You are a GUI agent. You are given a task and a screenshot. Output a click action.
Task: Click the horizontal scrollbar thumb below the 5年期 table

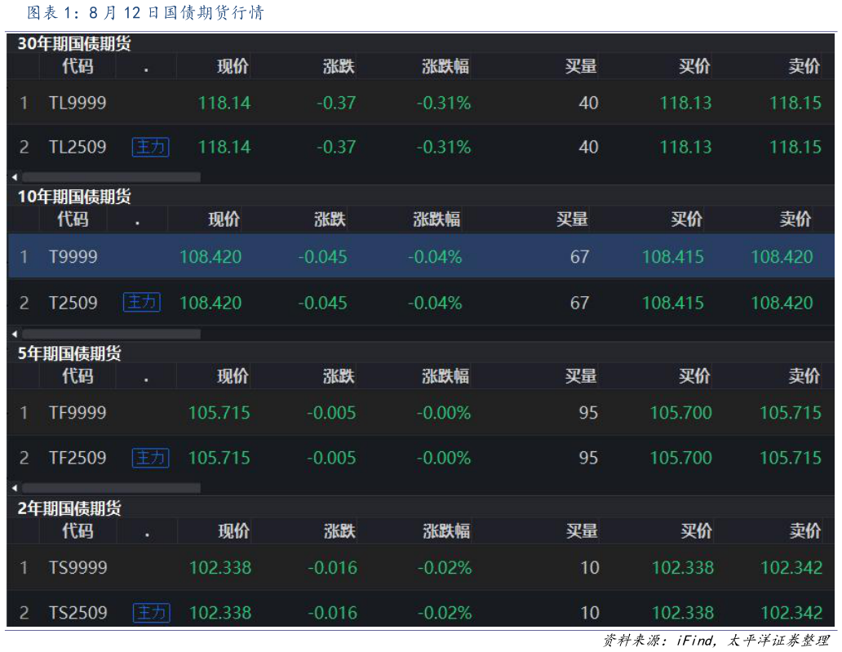pyautogui.click(x=111, y=488)
